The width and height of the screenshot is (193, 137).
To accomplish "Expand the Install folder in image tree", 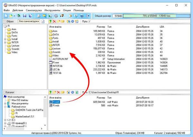I will pyautogui.click(x=5, y=39).
